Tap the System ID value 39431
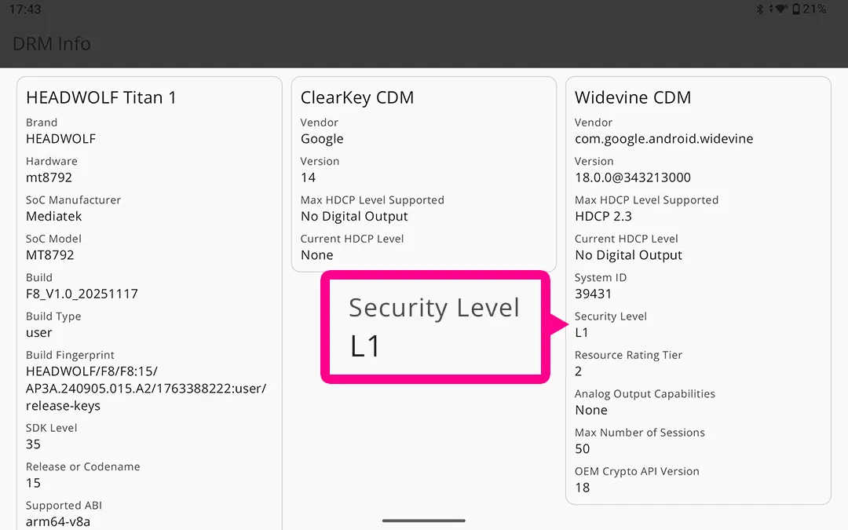848x530 pixels. coord(593,294)
